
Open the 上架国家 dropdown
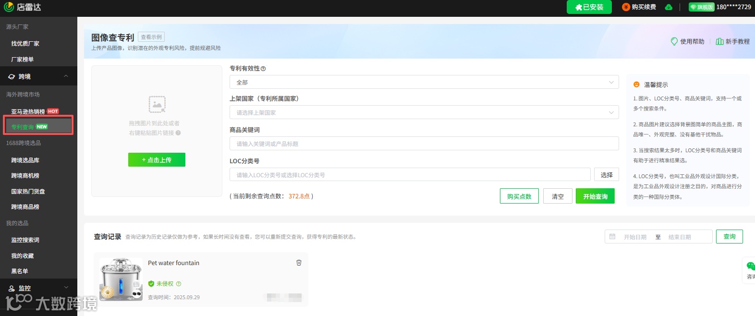424,112
